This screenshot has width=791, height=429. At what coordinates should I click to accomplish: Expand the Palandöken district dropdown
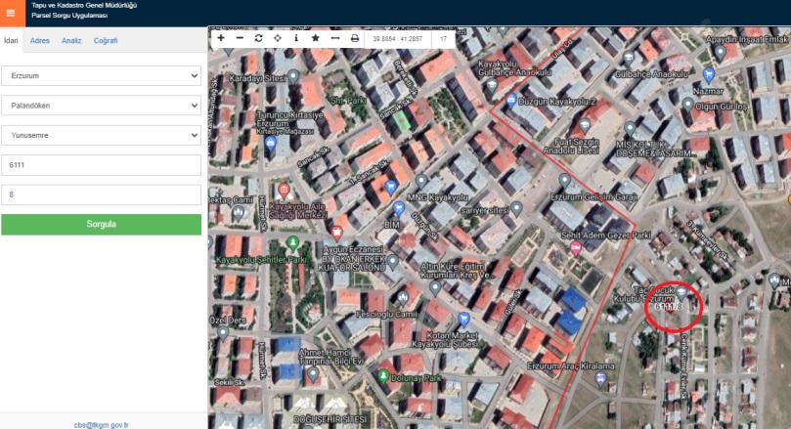(101, 105)
